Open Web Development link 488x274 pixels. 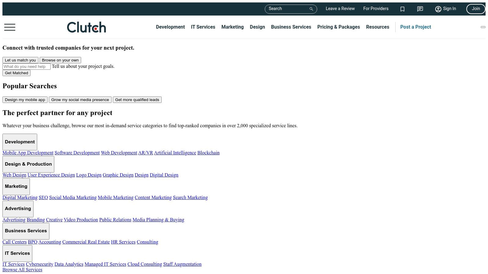coord(119,153)
